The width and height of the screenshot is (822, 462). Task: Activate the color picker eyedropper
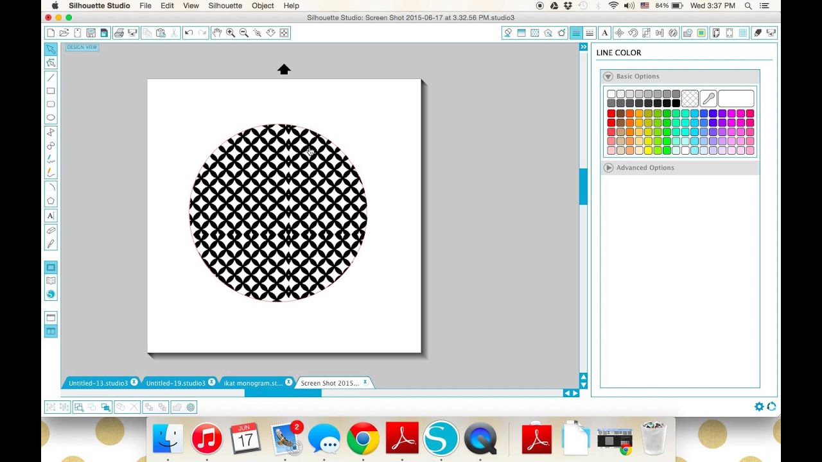[708, 98]
